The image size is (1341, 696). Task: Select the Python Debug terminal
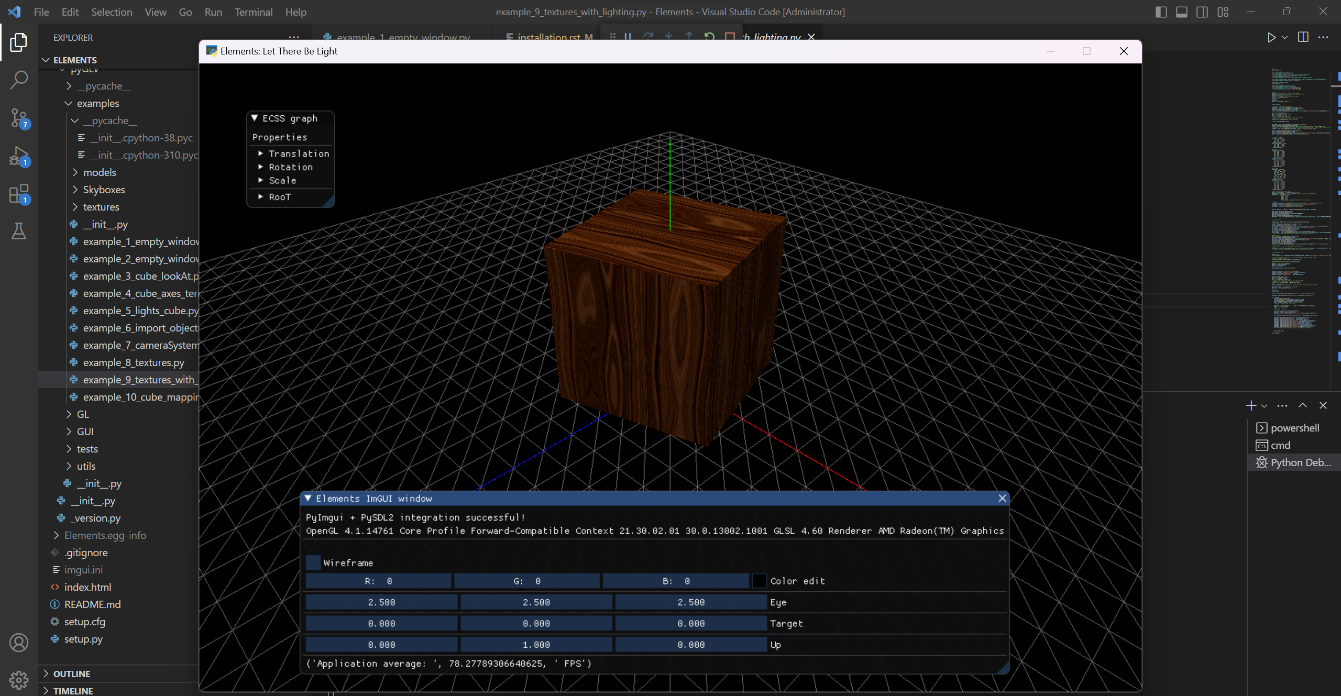point(1294,462)
